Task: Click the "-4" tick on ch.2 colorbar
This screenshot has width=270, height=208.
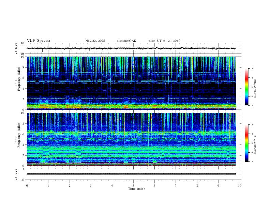Action: 251,134
